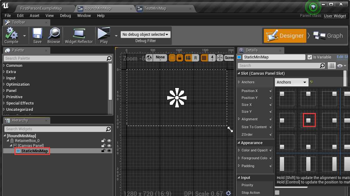Select the center-left anchor preset
Viewport: 350px width, 196px height.
(x=287, y=120)
